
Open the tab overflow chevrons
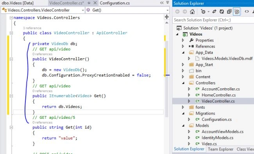(162, 3)
